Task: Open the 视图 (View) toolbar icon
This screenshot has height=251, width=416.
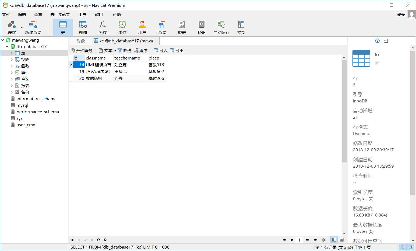Action: point(83,27)
